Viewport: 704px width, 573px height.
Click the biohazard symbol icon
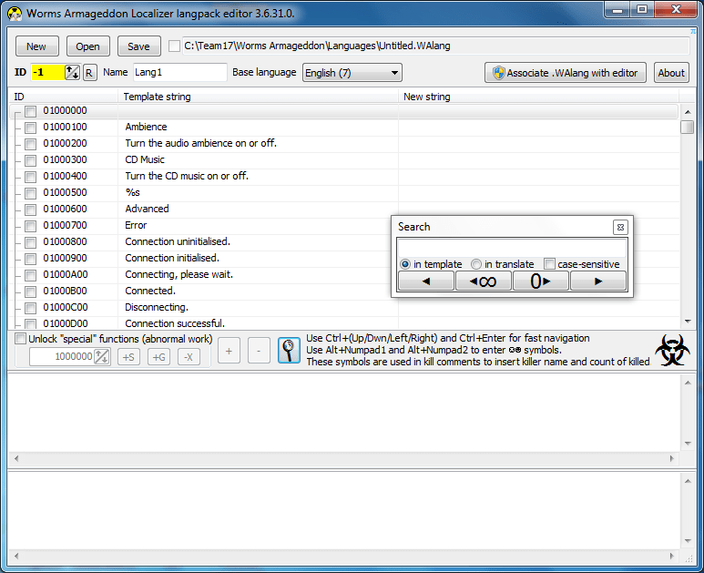point(672,350)
